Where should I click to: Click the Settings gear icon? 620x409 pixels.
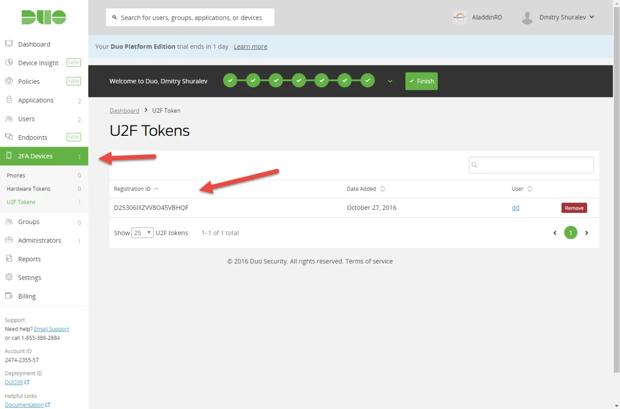pos(9,277)
